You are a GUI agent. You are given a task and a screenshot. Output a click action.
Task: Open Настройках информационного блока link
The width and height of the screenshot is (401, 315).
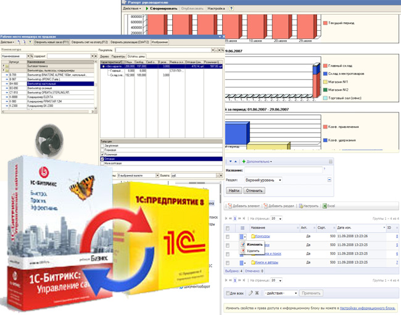point(367,308)
